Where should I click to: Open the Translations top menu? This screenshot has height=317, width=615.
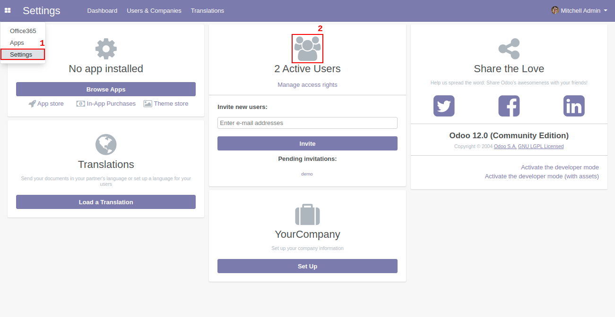point(208,10)
